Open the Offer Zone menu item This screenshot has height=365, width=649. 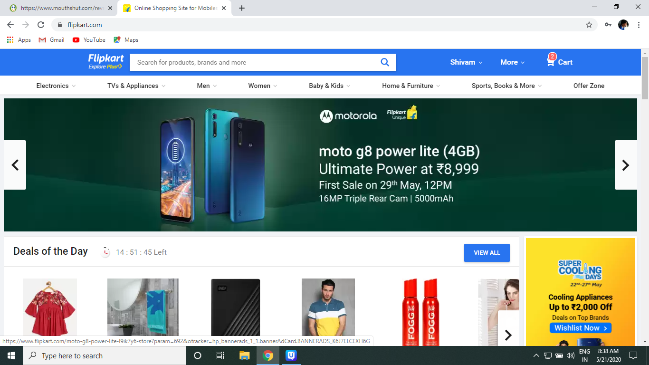[x=589, y=86]
